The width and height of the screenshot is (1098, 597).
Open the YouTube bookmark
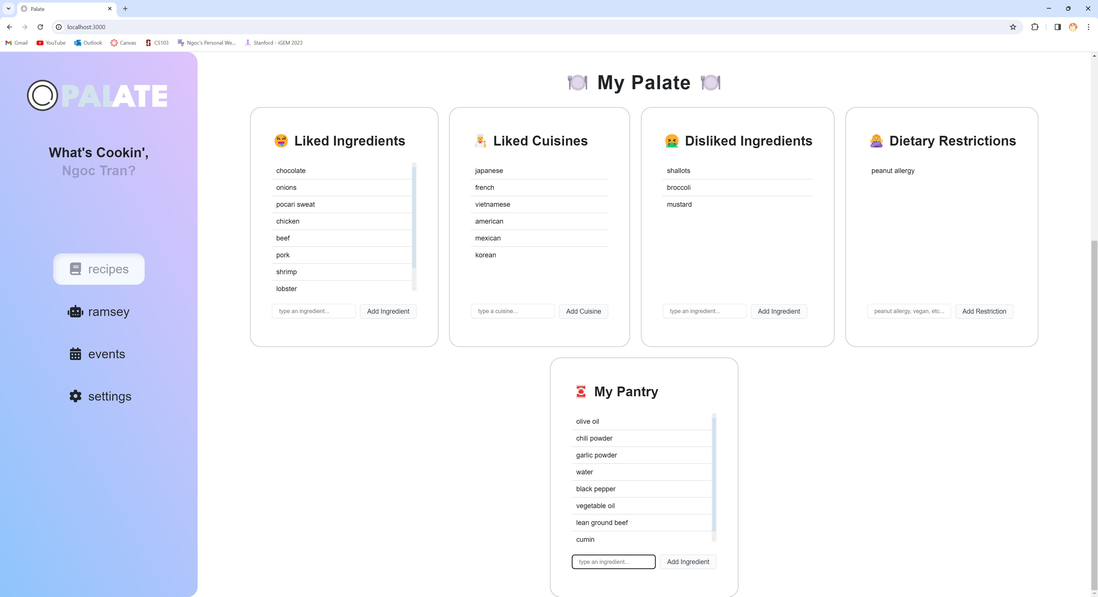51,43
